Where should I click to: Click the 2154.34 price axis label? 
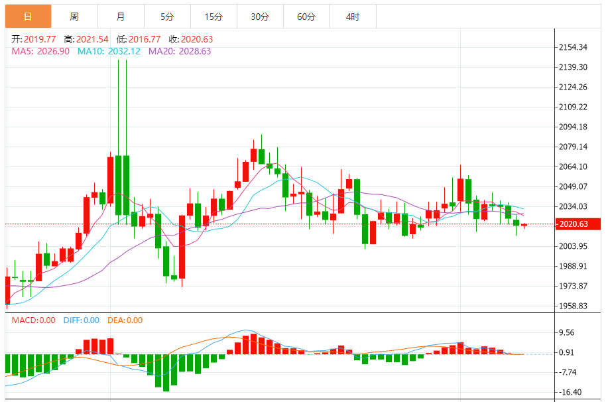pyautogui.click(x=573, y=47)
